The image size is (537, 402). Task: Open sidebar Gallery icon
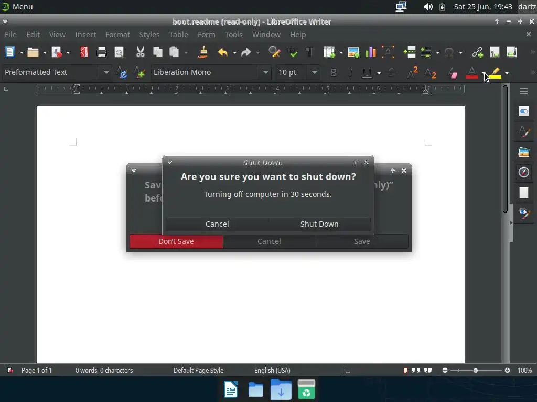point(524,152)
